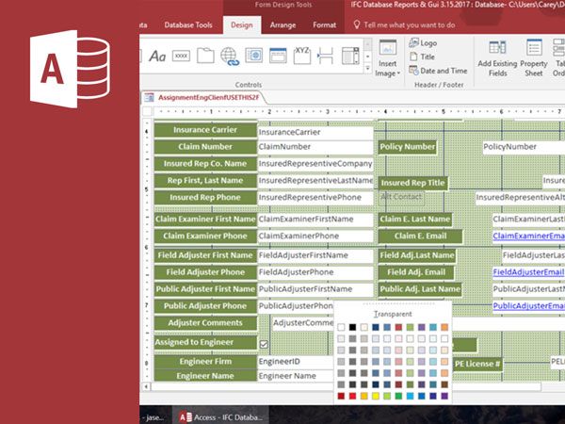565x424 pixels.
Task: Click Add Existing Fields
Action: [497, 57]
